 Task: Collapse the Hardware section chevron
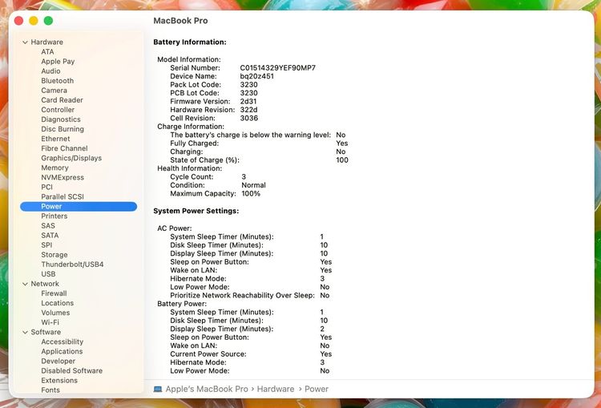25,42
